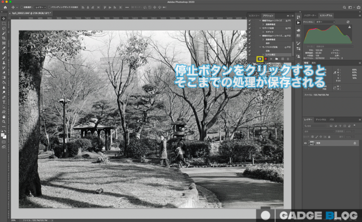This screenshot has height=222, width=362.
Task: Expand the レベル補正 step details
Action: [x=263, y=54]
